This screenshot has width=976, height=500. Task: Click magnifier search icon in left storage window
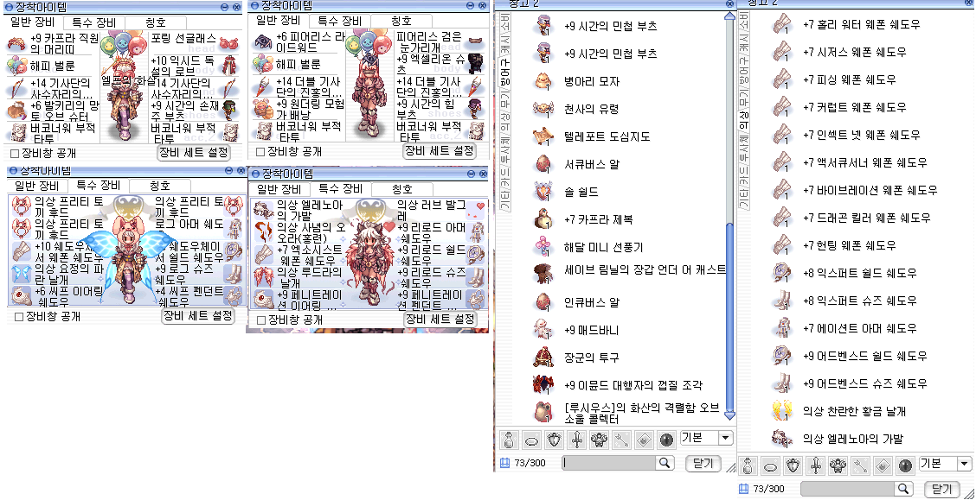pyautogui.click(x=665, y=463)
